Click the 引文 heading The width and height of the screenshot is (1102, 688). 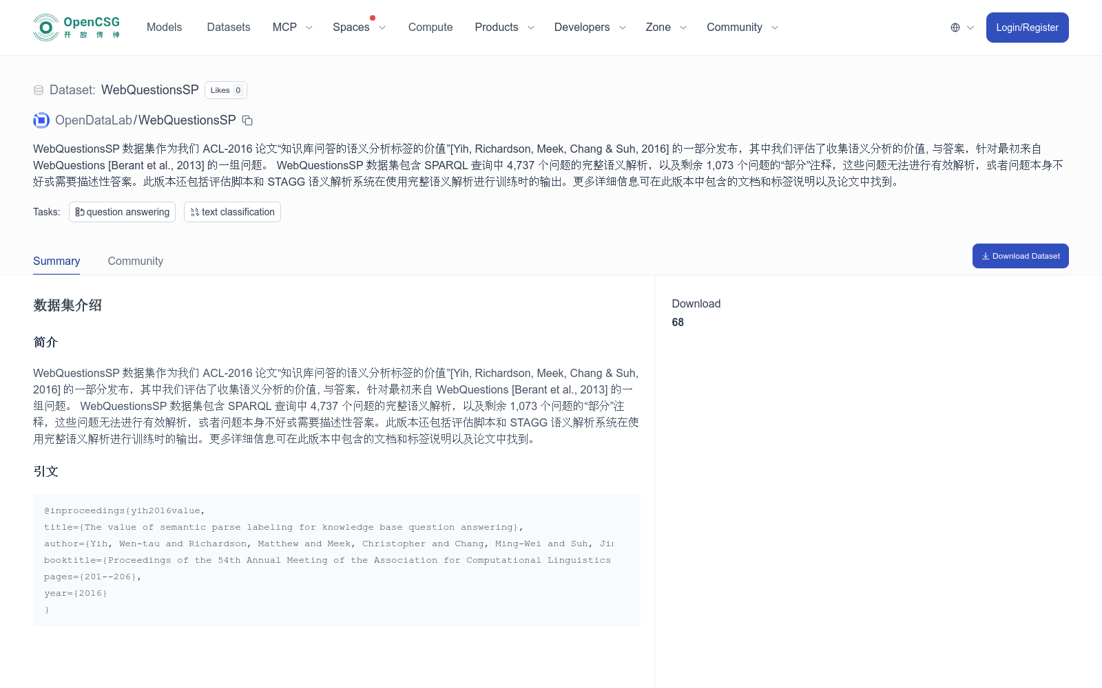[45, 471]
